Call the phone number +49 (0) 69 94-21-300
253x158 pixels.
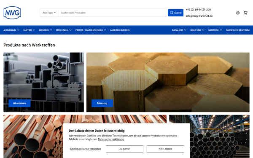[x=198, y=10]
